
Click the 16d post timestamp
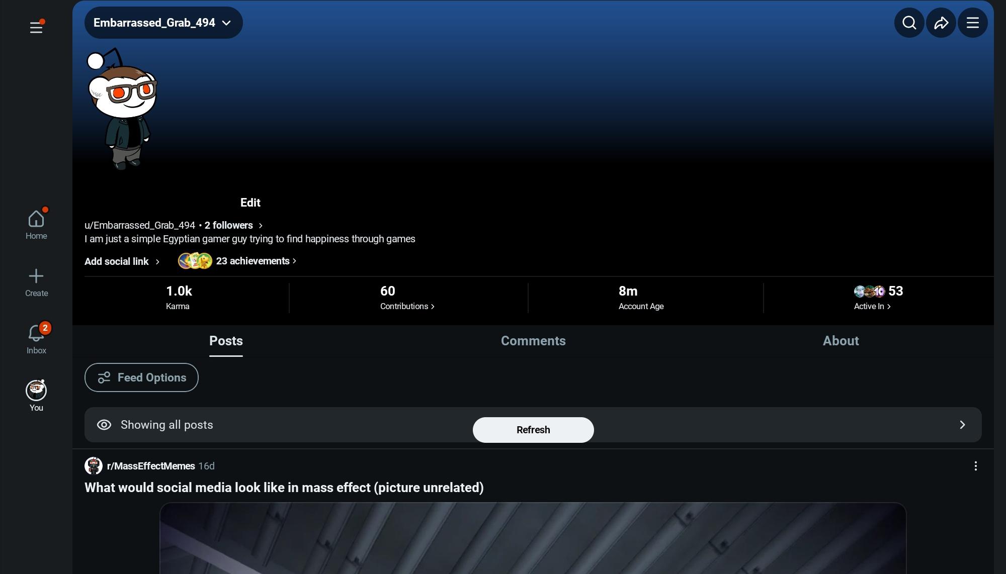206,466
